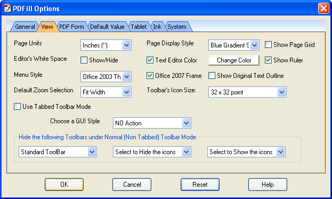The height and width of the screenshot is (199, 332).
Task: Click the Reset button
Action: point(200,185)
